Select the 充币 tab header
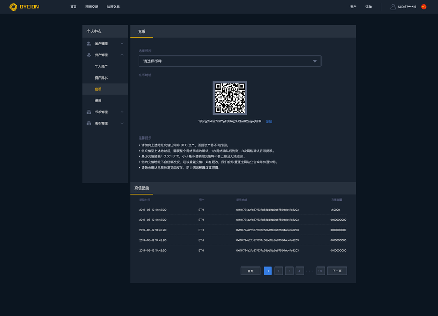 tap(142, 32)
